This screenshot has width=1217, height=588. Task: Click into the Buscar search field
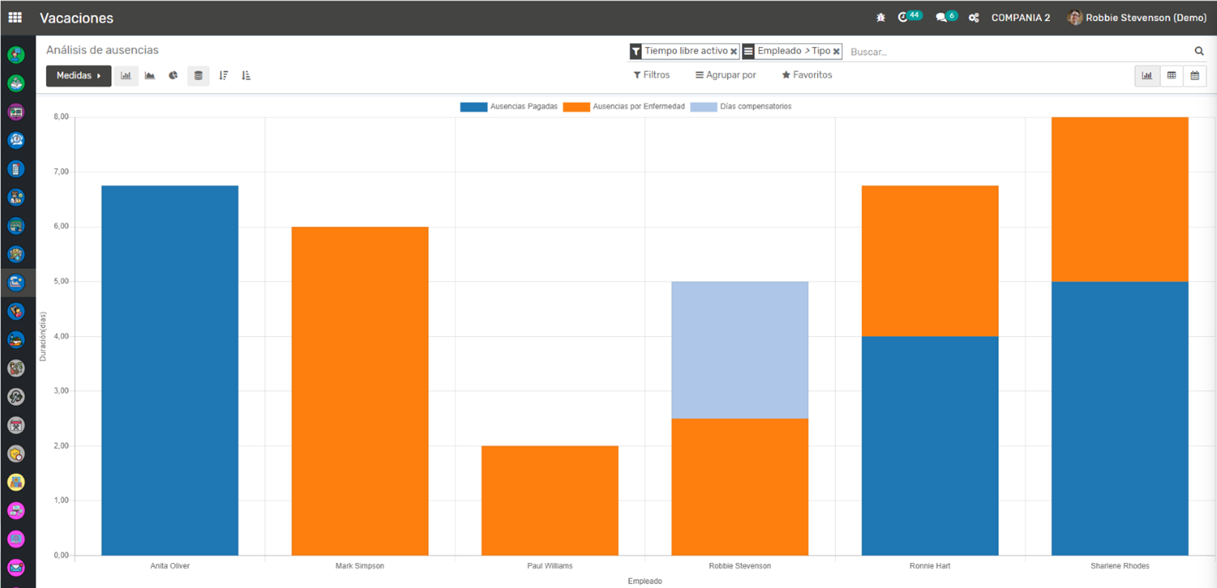(x=1017, y=52)
